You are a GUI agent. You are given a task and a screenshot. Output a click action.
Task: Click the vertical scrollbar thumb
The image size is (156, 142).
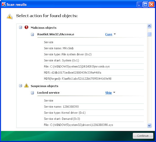coord(149,34)
